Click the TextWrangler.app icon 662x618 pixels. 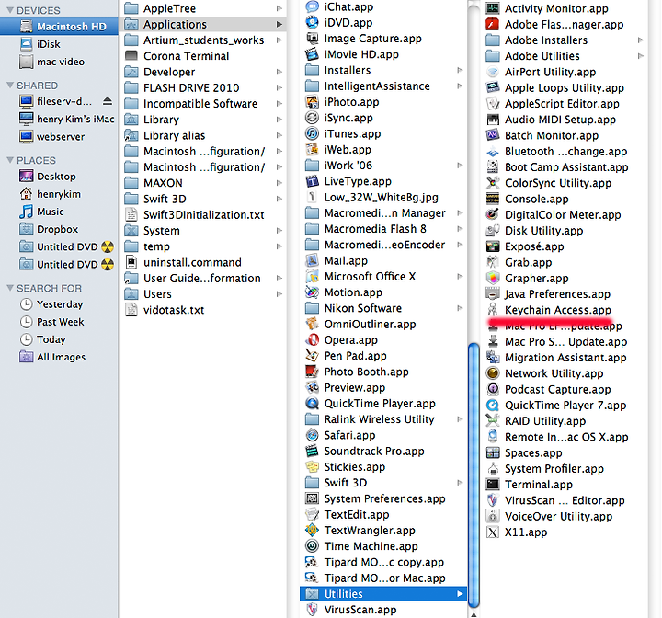(312, 530)
